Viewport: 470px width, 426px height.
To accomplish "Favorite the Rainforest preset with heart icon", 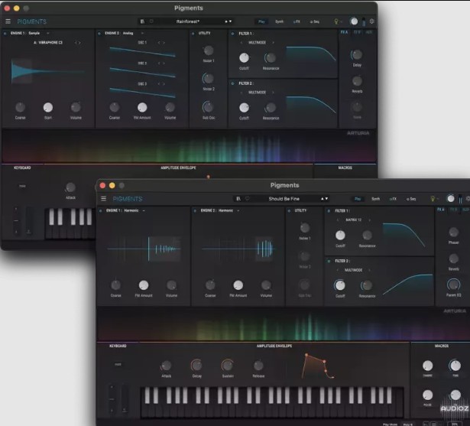I will coord(151,21).
